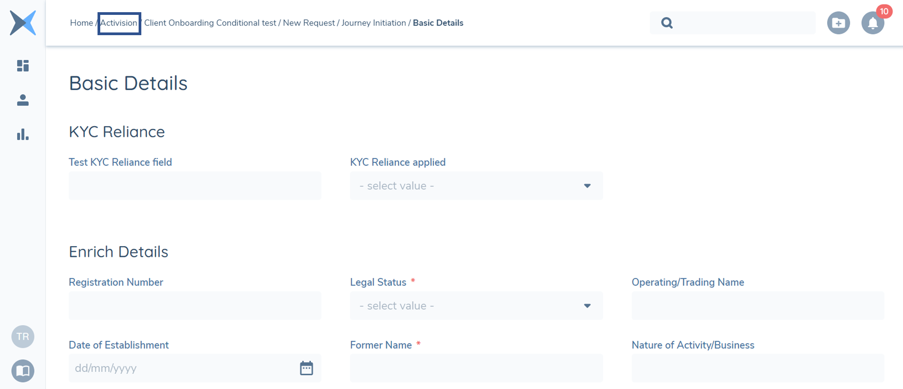Focus the Test KYC Reliance field input

pyautogui.click(x=195, y=186)
